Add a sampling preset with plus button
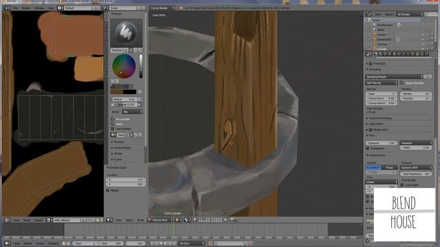 point(426,76)
